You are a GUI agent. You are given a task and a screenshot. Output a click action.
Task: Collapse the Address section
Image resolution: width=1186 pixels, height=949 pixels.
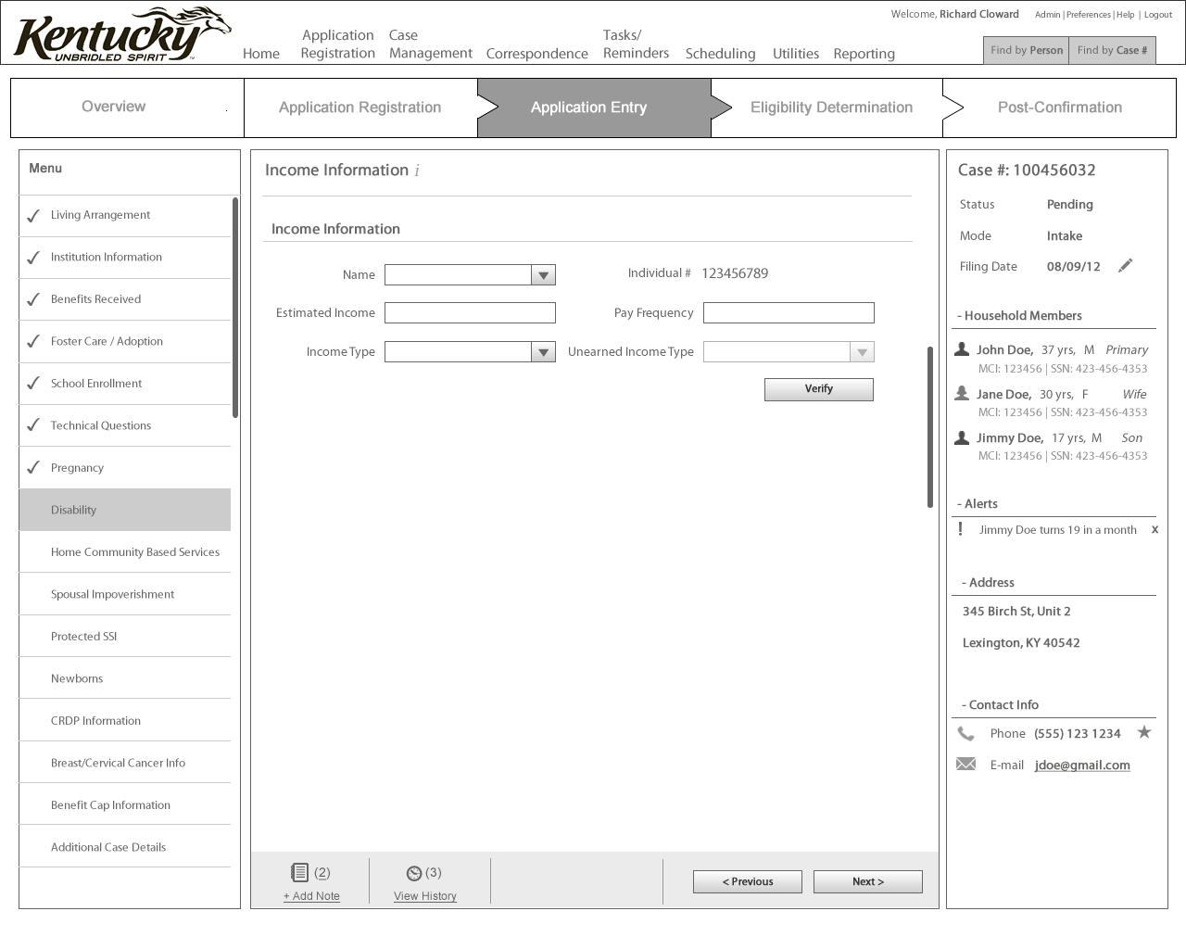pyautogui.click(x=988, y=583)
